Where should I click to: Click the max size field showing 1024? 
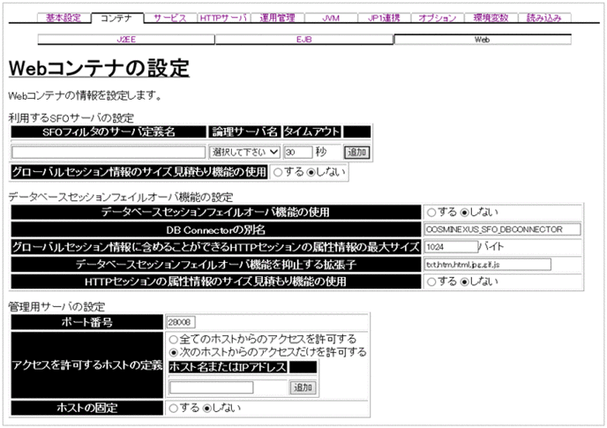(451, 247)
